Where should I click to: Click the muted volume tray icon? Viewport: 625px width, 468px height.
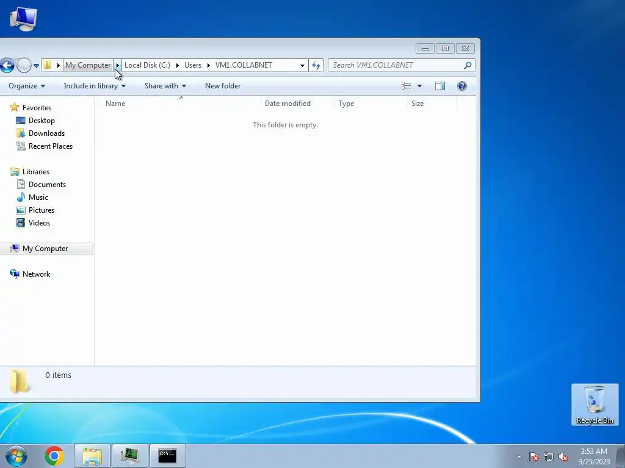point(563,457)
